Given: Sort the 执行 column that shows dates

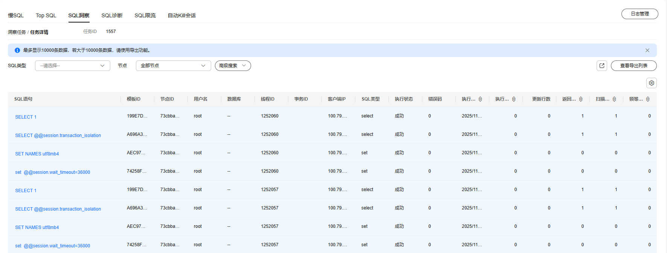Looking at the screenshot, I should click(x=480, y=99).
